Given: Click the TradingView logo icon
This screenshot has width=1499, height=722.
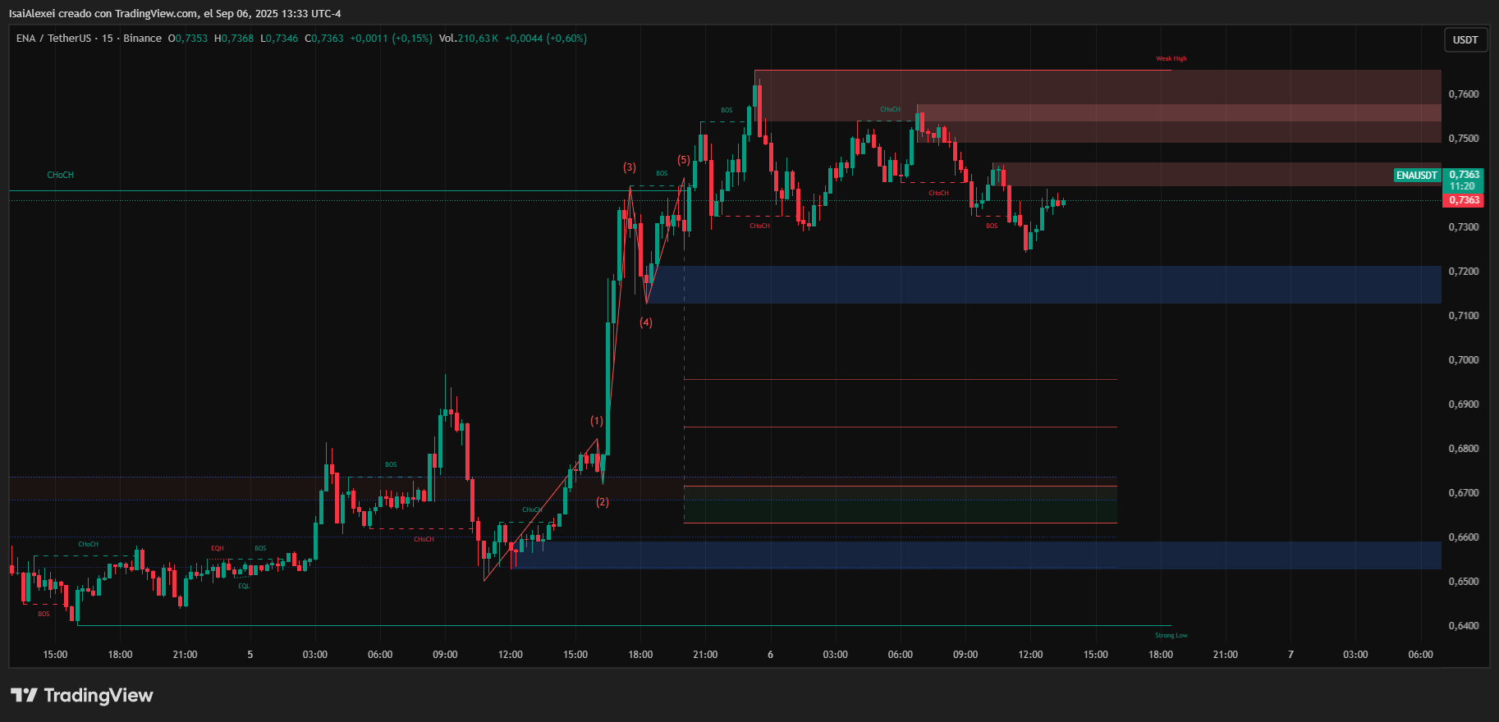Looking at the screenshot, I should tap(25, 695).
